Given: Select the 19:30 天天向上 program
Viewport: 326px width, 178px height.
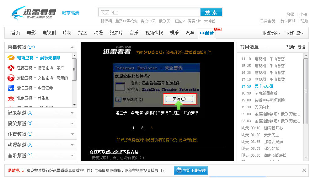Looking at the screenshot, I should point(255,107).
